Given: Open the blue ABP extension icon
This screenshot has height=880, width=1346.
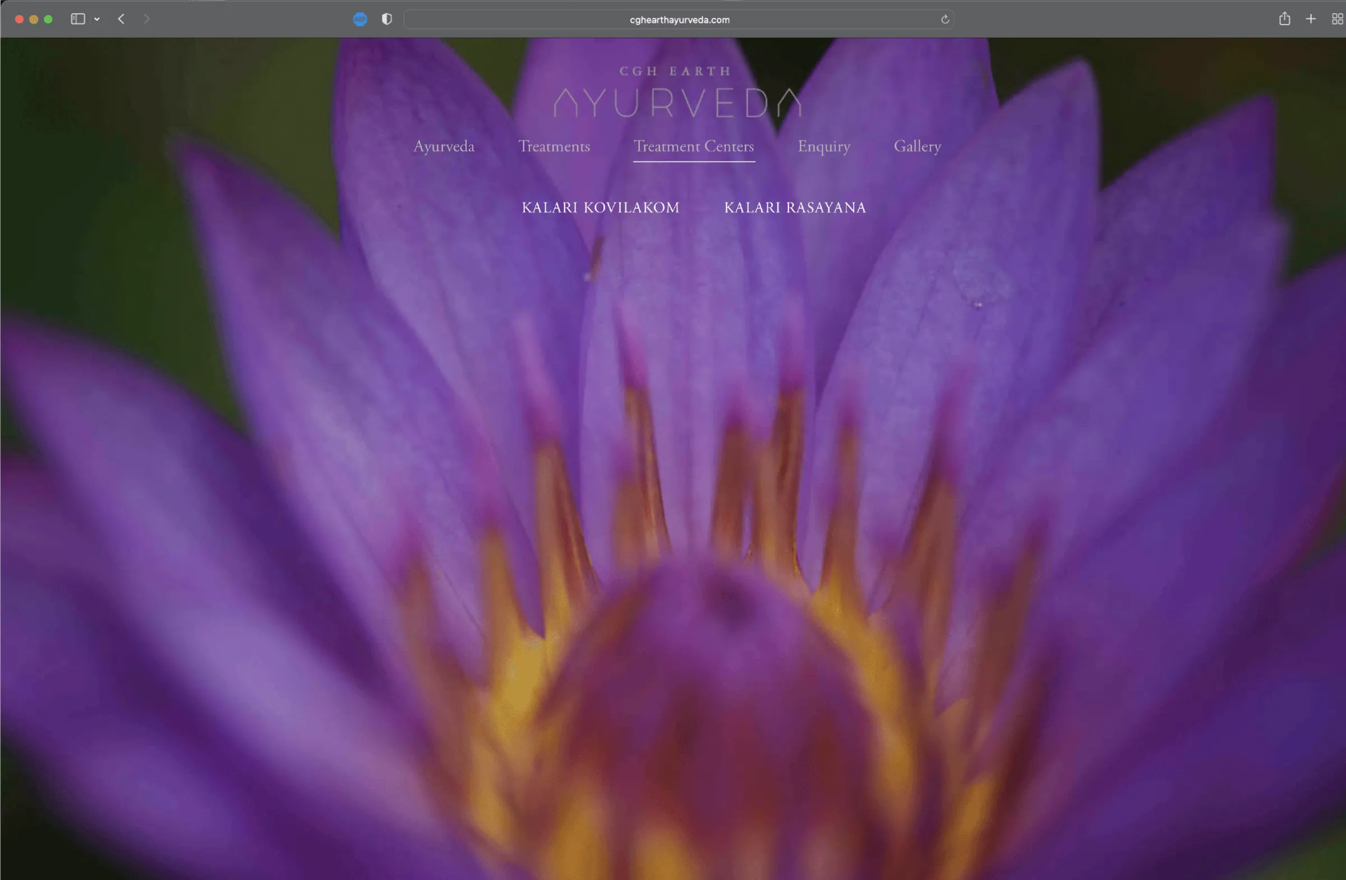Looking at the screenshot, I should click(x=360, y=19).
